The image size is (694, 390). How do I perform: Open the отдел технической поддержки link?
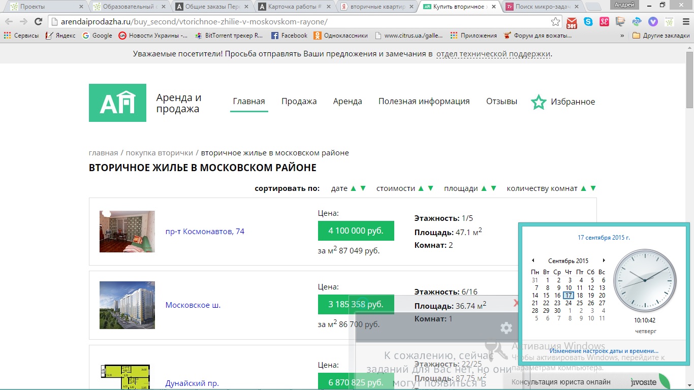(x=493, y=54)
